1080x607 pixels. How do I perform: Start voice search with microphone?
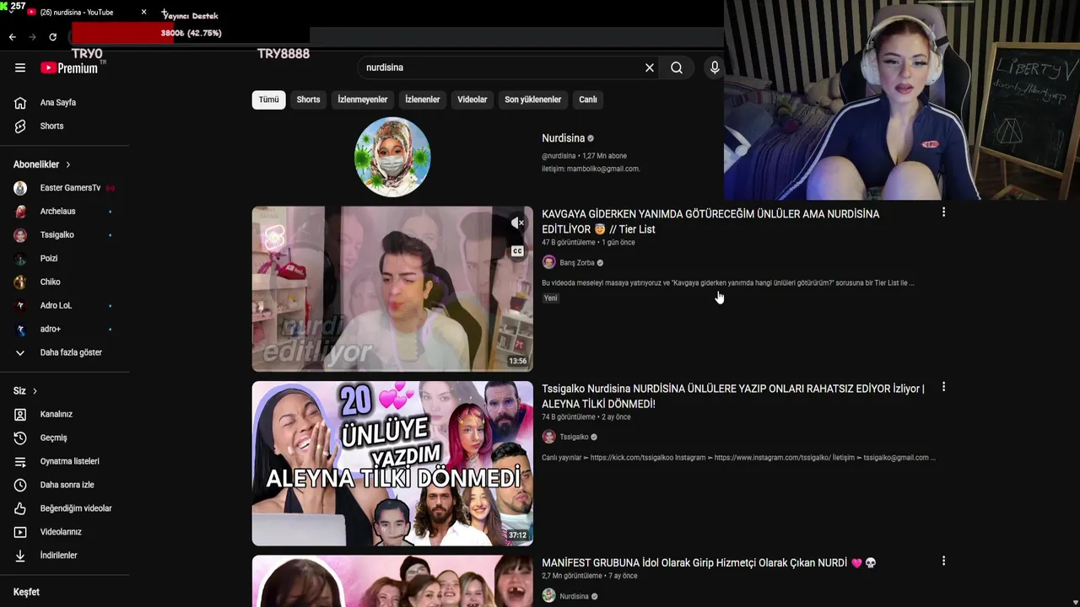[715, 67]
